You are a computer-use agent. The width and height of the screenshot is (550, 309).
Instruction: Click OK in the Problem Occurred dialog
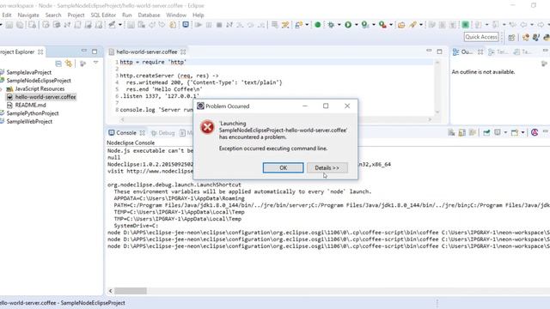click(x=283, y=168)
